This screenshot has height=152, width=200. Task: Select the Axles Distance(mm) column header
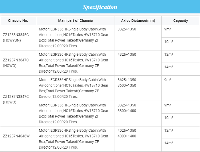[138, 21]
